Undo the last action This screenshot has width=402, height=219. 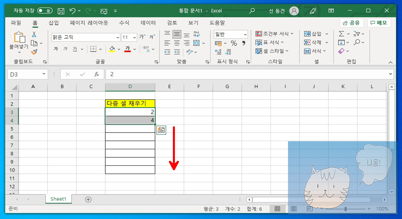(73, 11)
